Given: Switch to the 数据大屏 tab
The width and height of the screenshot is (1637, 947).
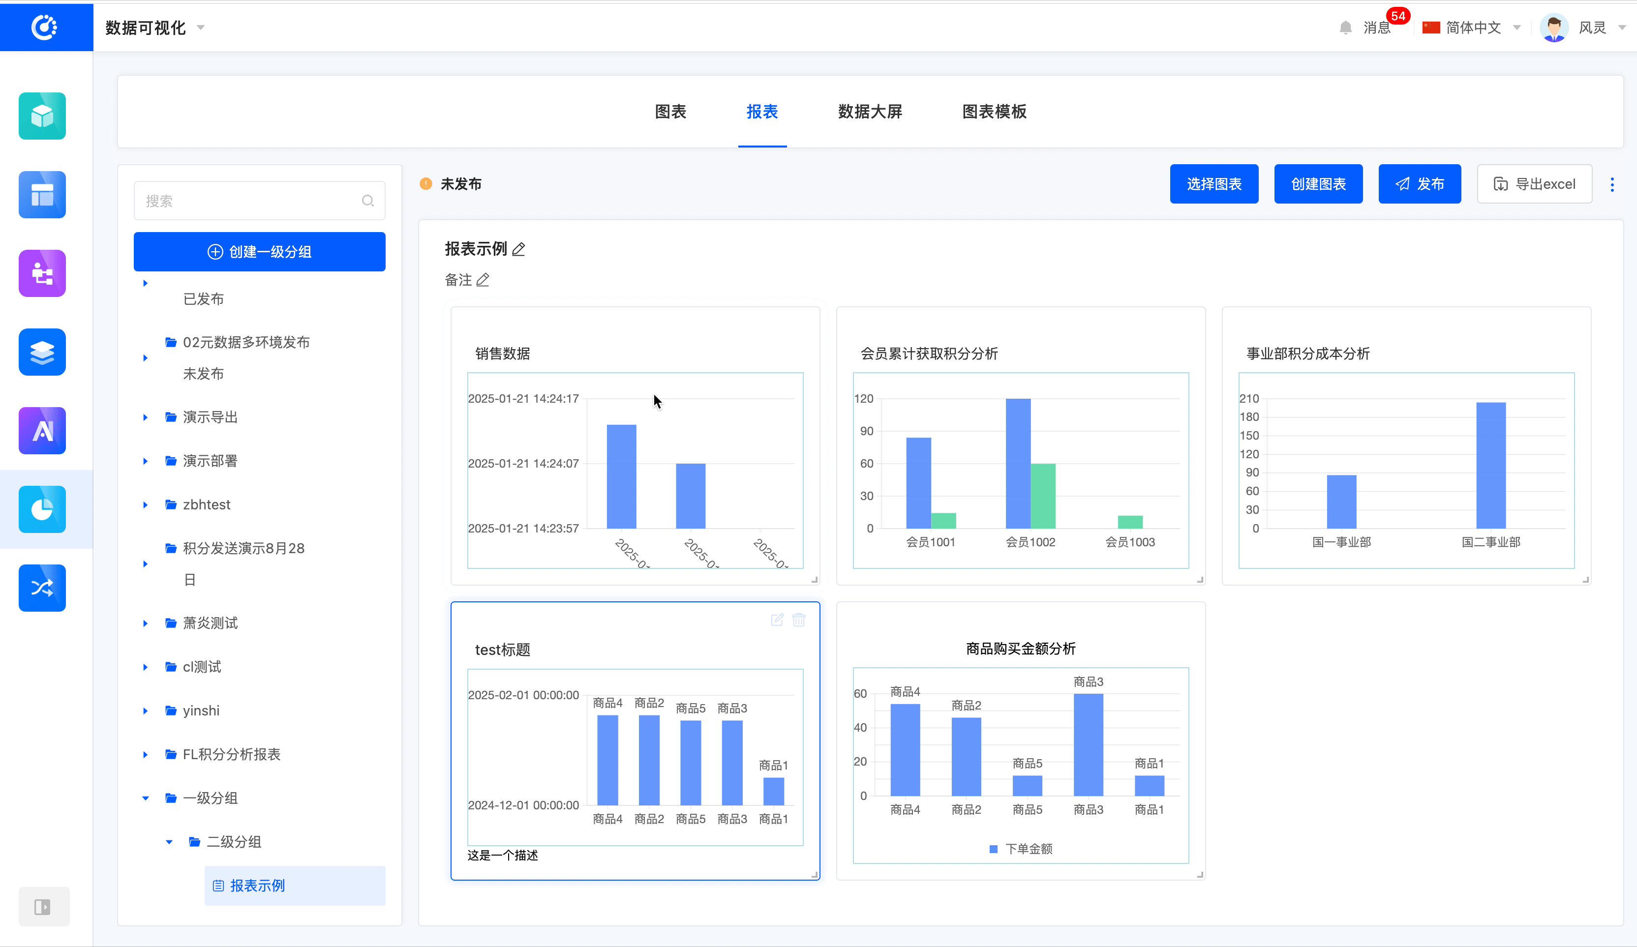Looking at the screenshot, I should [x=870, y=112].
